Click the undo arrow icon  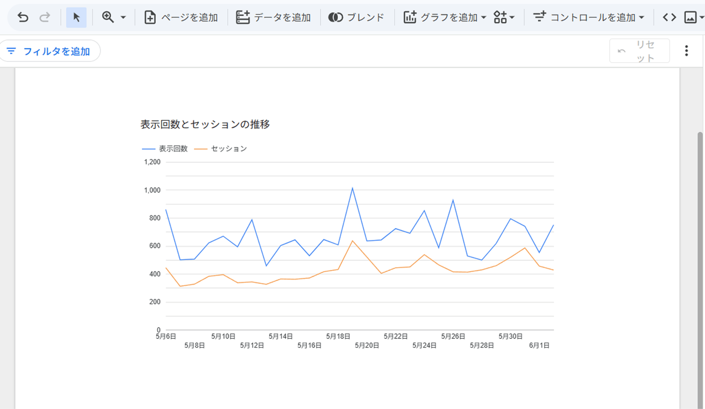coord(23,17)
